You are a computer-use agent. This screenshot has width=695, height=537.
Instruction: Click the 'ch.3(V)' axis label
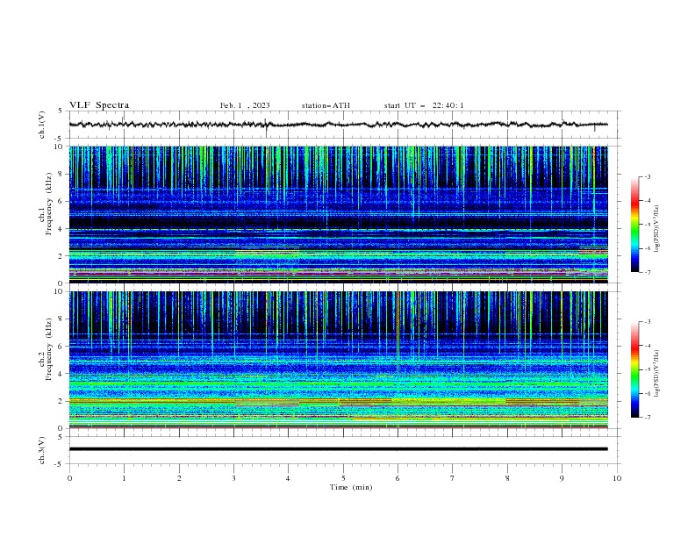pyautogui.click(x=42, y=450)
